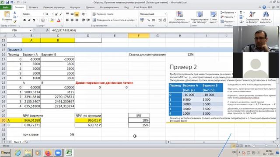
Task: Click the fill color bucket swatch
Action: click(52, 20)
